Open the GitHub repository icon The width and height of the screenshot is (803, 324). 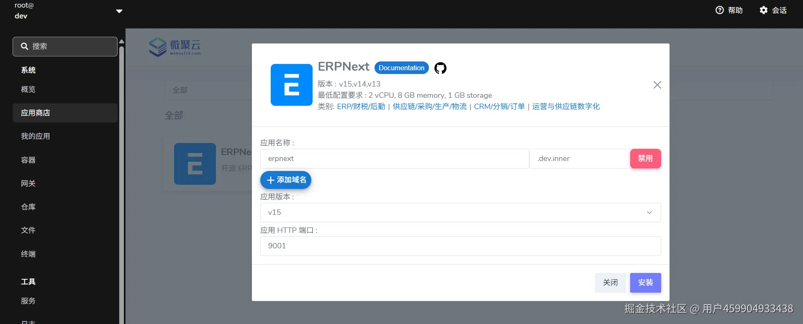[x=440, y=68]
